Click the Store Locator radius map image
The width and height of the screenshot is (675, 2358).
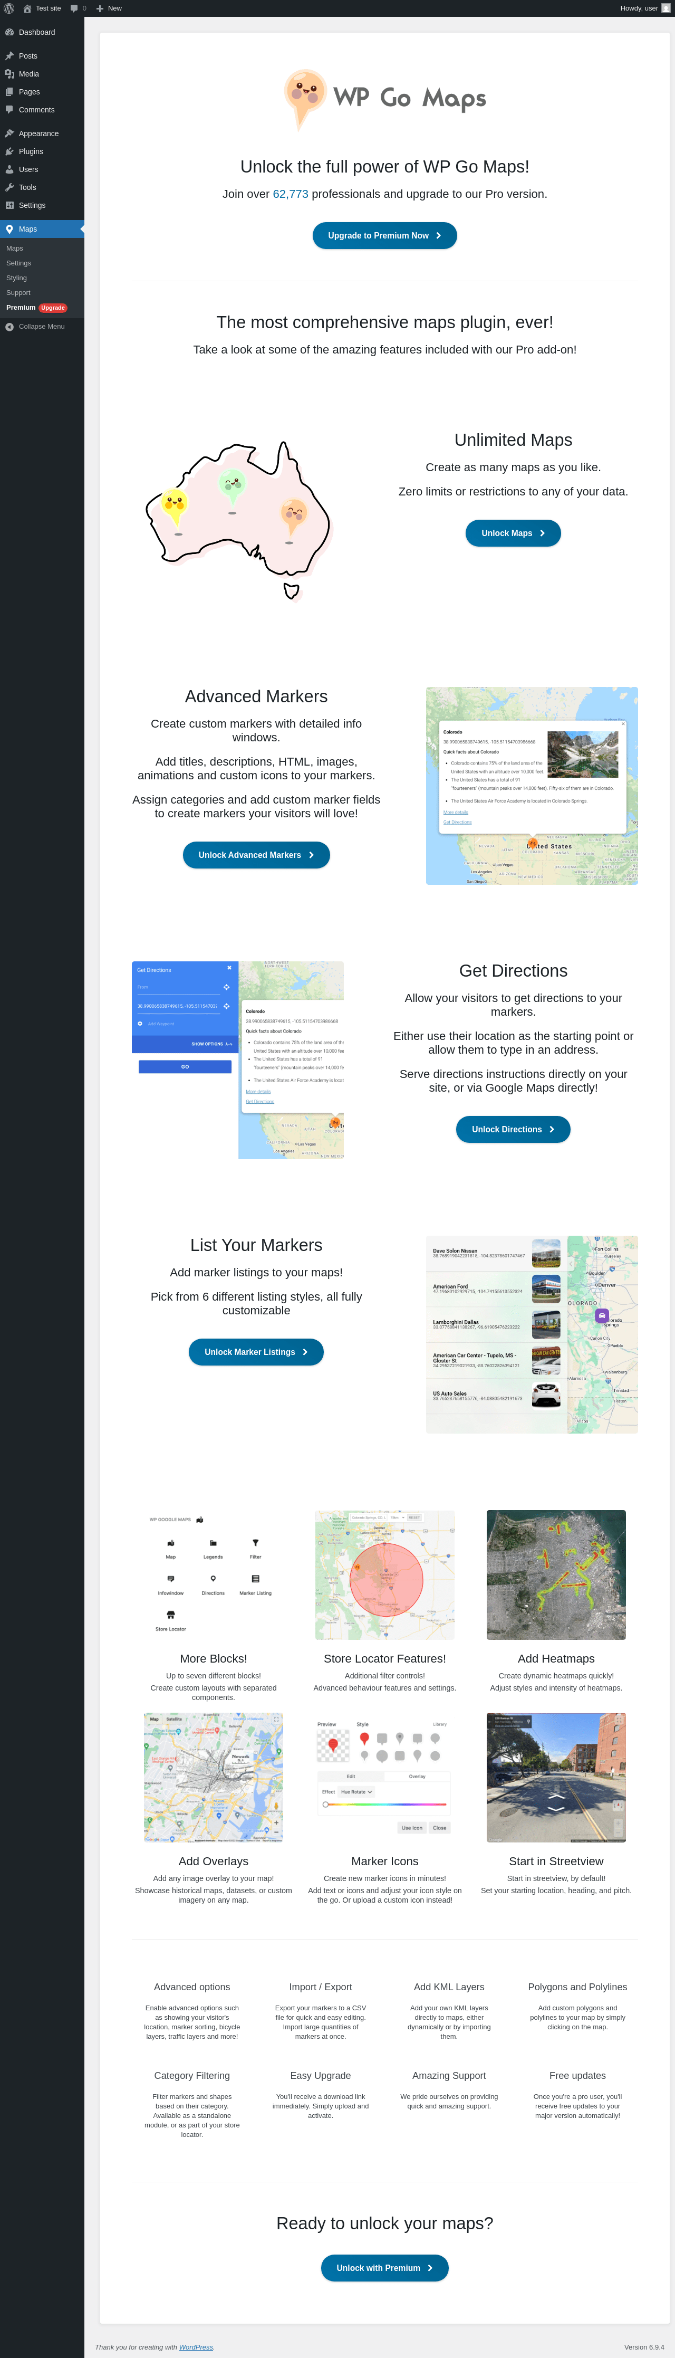(x=384, y=1574)
